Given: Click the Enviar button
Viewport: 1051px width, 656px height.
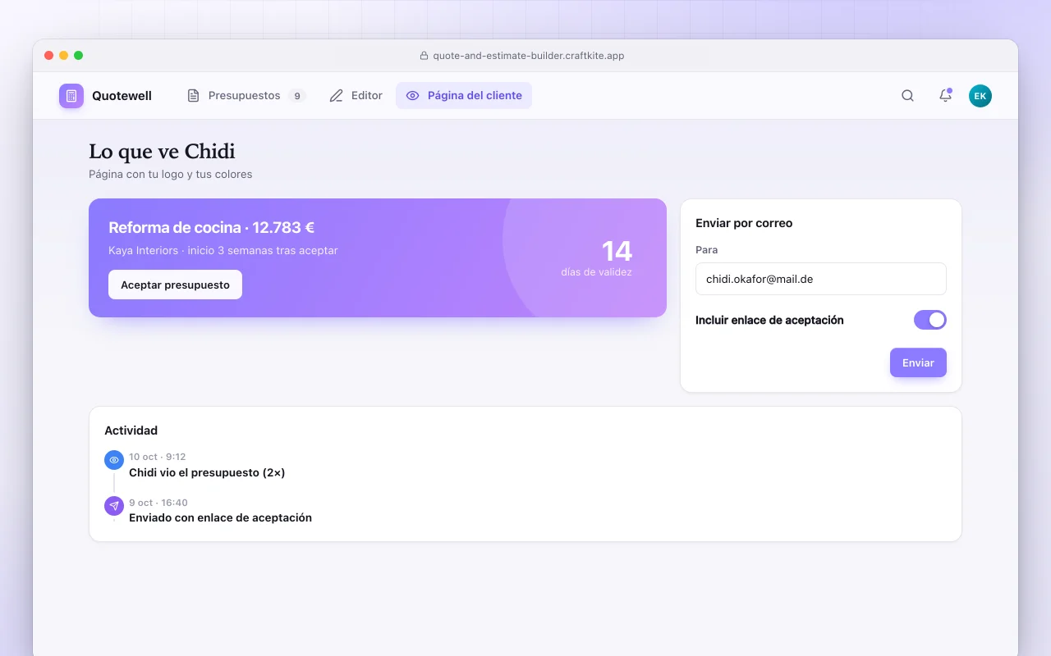Looking at the screenshot, I should point(918,362).
